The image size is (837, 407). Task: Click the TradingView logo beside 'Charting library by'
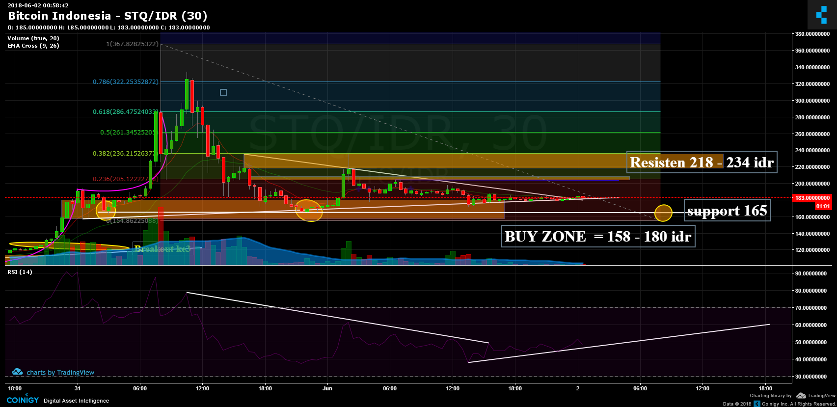(815, 396)
